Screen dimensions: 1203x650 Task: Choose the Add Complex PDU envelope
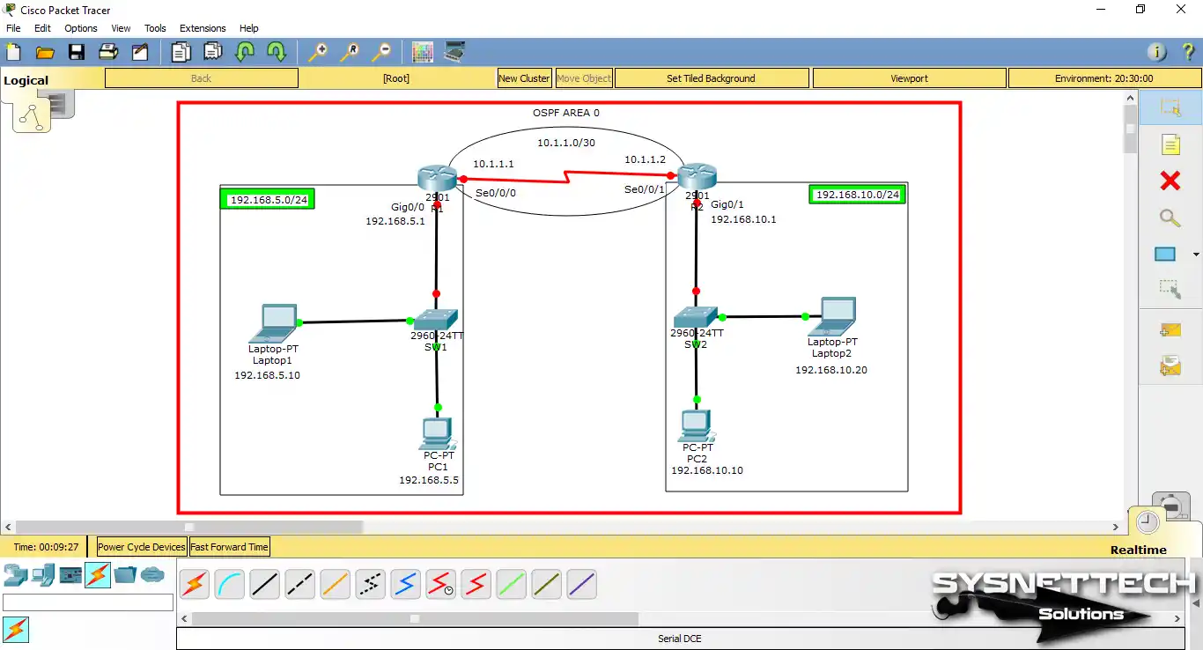click(1170, 365)
